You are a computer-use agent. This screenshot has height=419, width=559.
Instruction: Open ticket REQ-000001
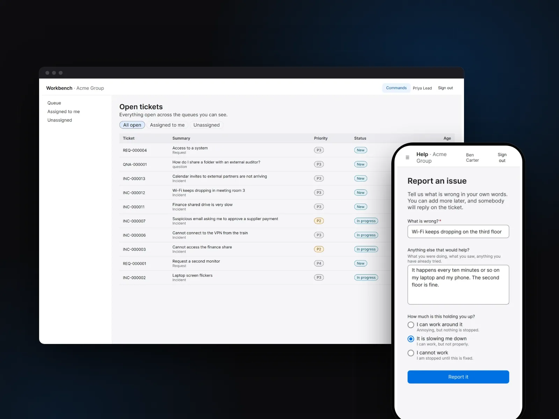(135, 264)
